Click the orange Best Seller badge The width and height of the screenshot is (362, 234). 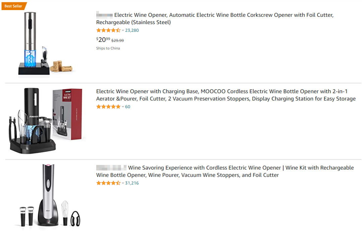point(13,6)
